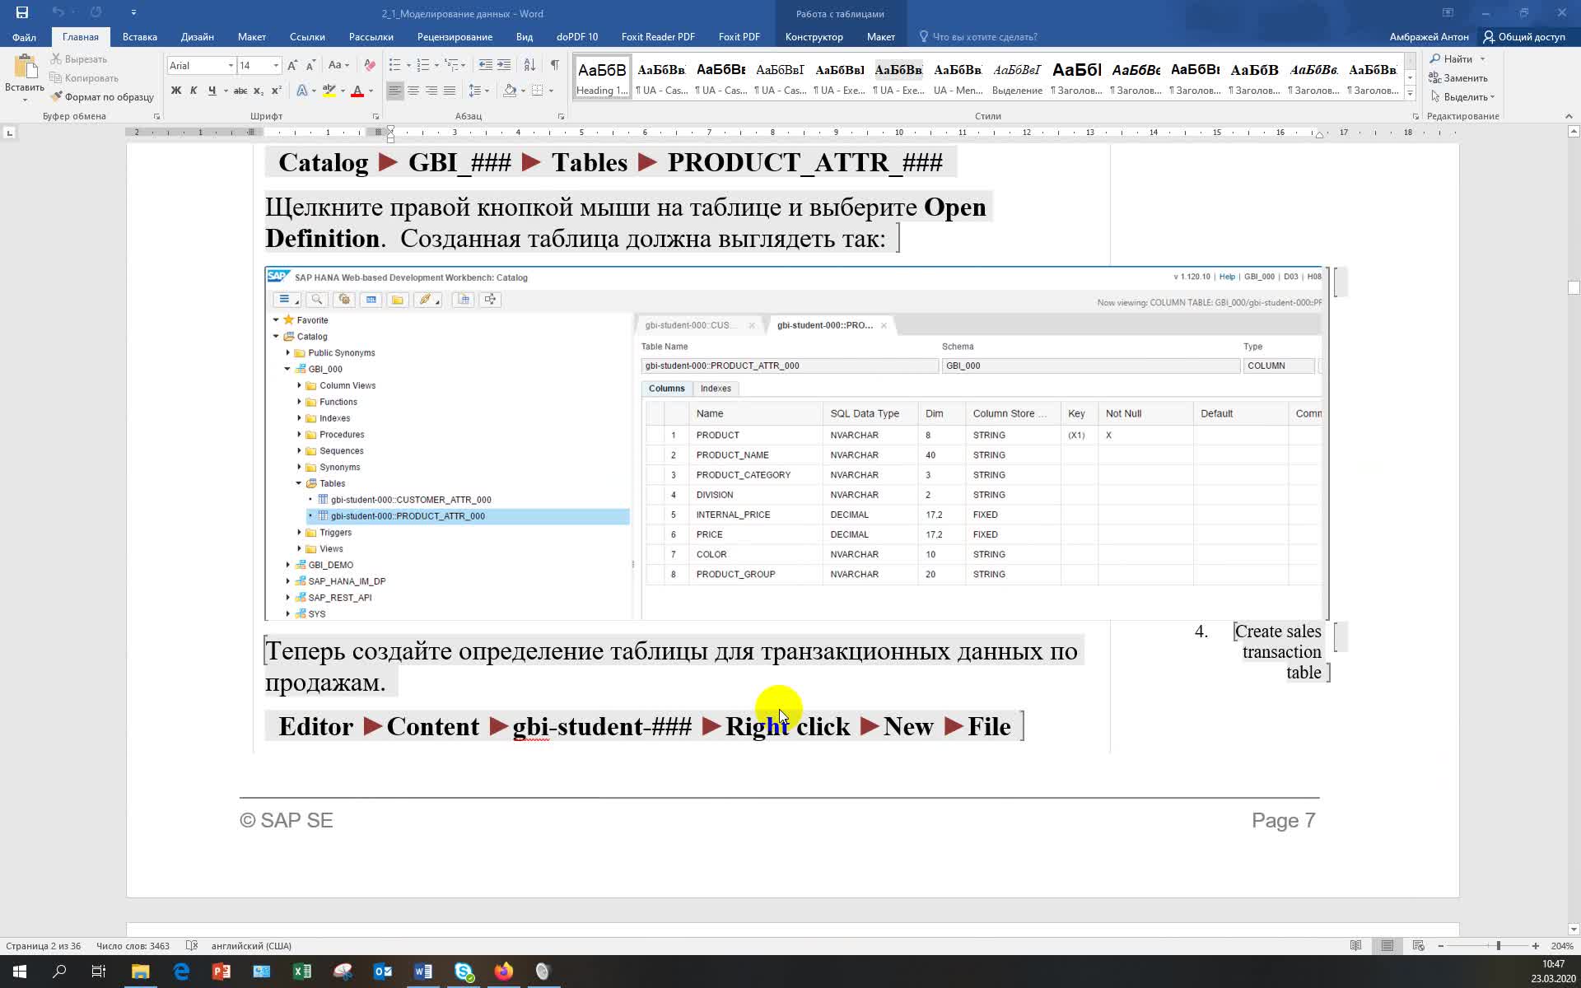Image resolution: width=1581 pixels, height=988 pixels.
Task: Switch to Read Mode view in the status bar
Action: 1355,946
